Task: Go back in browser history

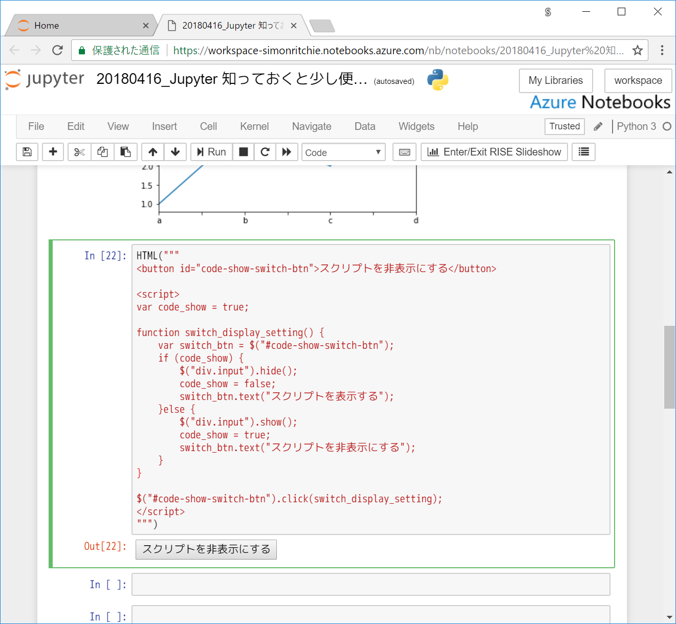Action: (14, 50)
